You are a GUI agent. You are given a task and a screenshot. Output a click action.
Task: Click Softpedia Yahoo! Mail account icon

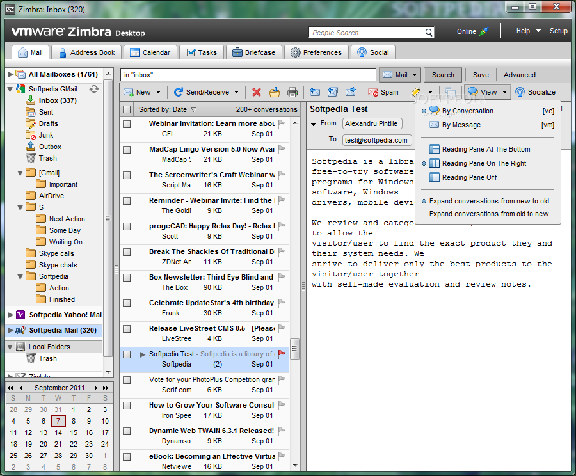pos(21,315)
